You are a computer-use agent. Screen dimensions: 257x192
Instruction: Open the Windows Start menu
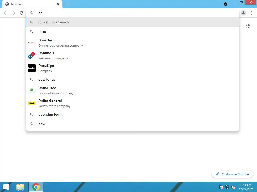6,187
